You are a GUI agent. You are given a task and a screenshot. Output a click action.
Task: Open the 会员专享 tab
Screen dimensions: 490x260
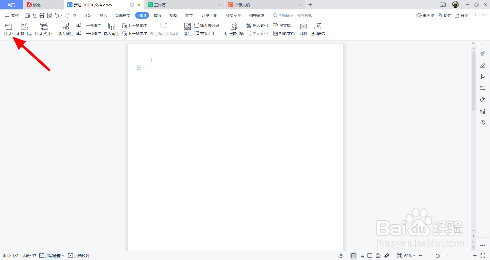coord(234,15)
